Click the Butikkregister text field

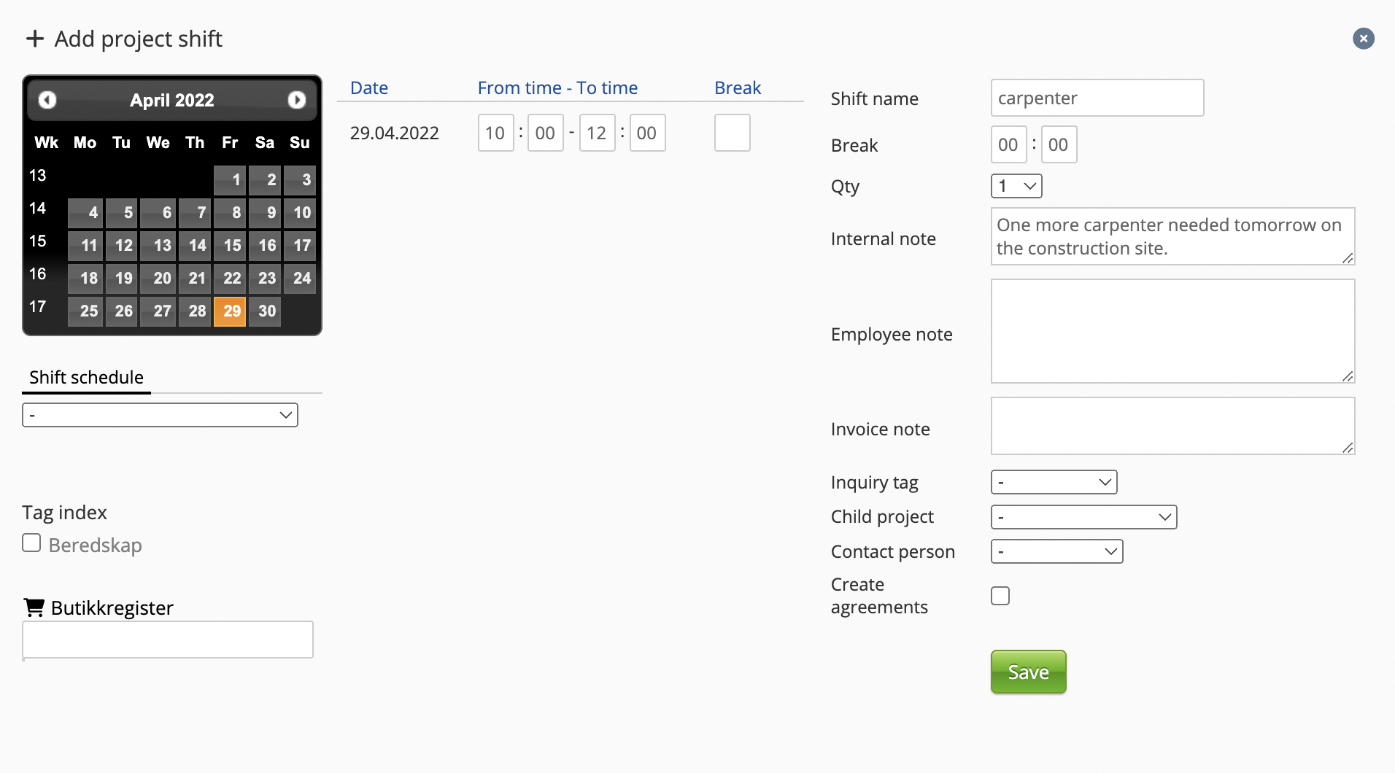(x=168, y=640)
